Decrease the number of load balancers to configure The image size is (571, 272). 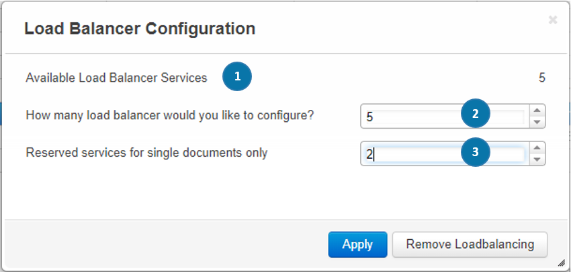pos(537,122)
